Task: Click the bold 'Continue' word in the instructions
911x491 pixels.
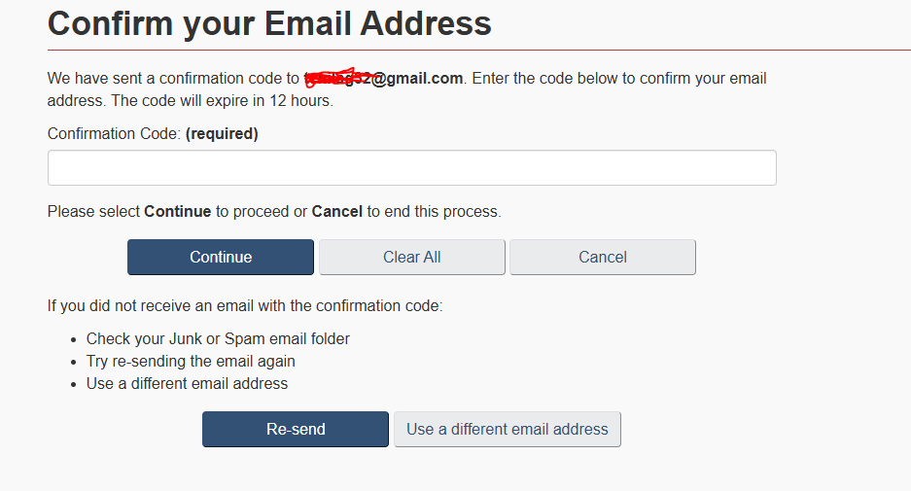Action: click(x=177, y=211)
